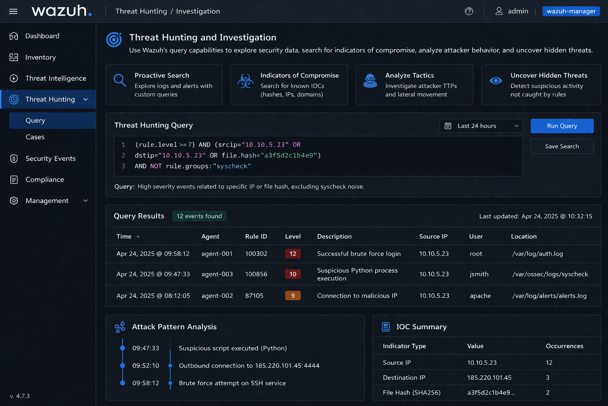Expand the Management sidebar section
The height and width of the screenshot is (406, 608).
[x=86, y=201]
